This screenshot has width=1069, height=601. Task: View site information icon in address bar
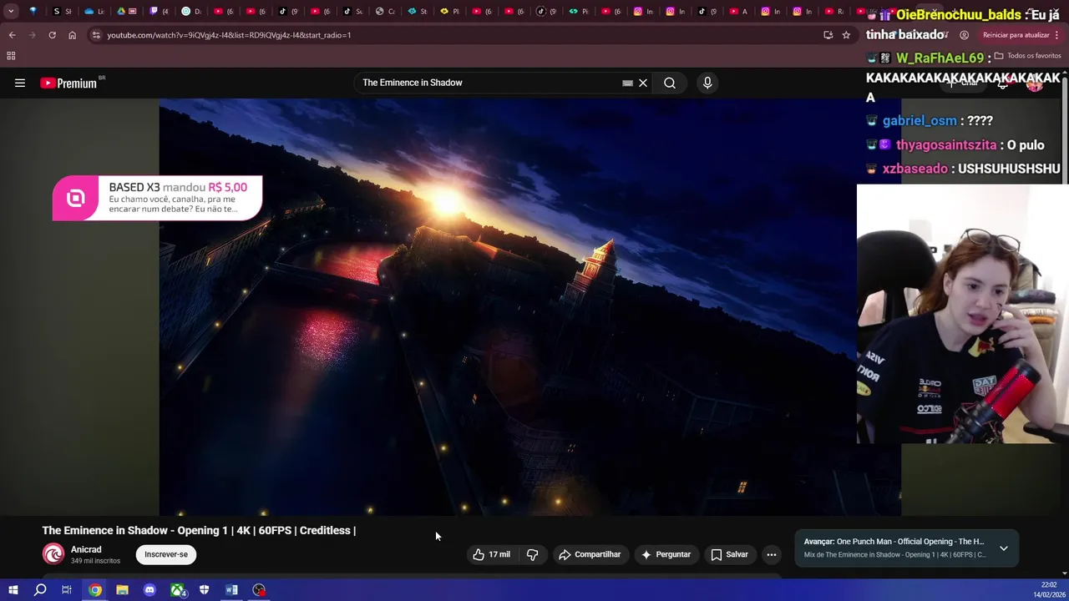(96, 35)
